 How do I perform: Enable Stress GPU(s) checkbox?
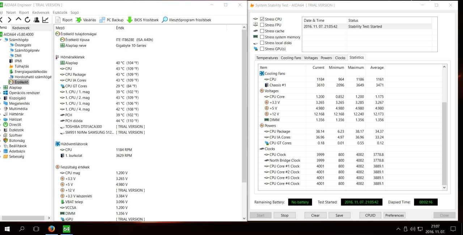click(262, 49)
